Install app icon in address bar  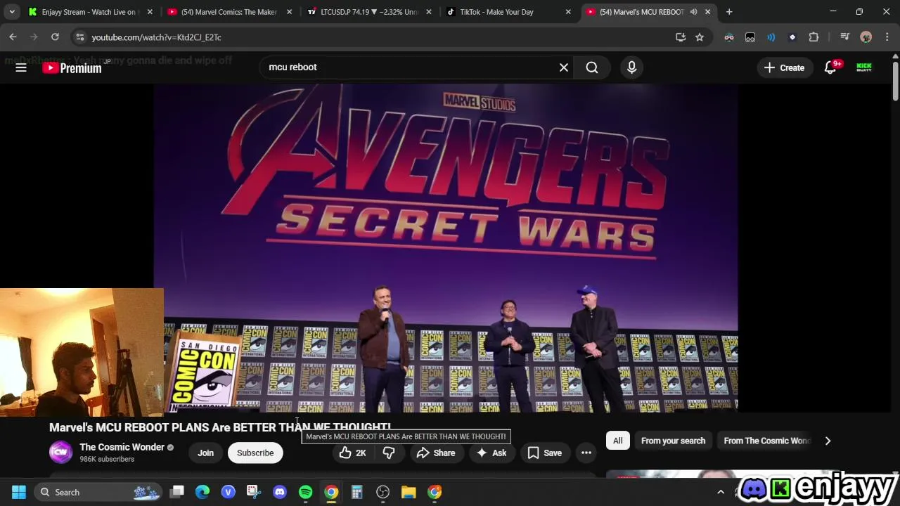coord(680,37)
